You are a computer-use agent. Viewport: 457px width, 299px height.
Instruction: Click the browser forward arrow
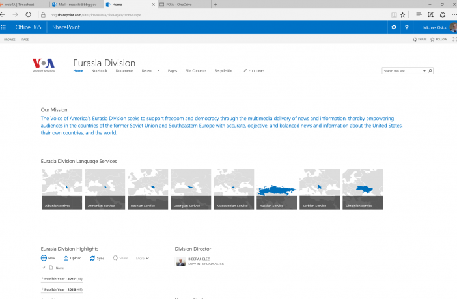(x=15, y=14)
